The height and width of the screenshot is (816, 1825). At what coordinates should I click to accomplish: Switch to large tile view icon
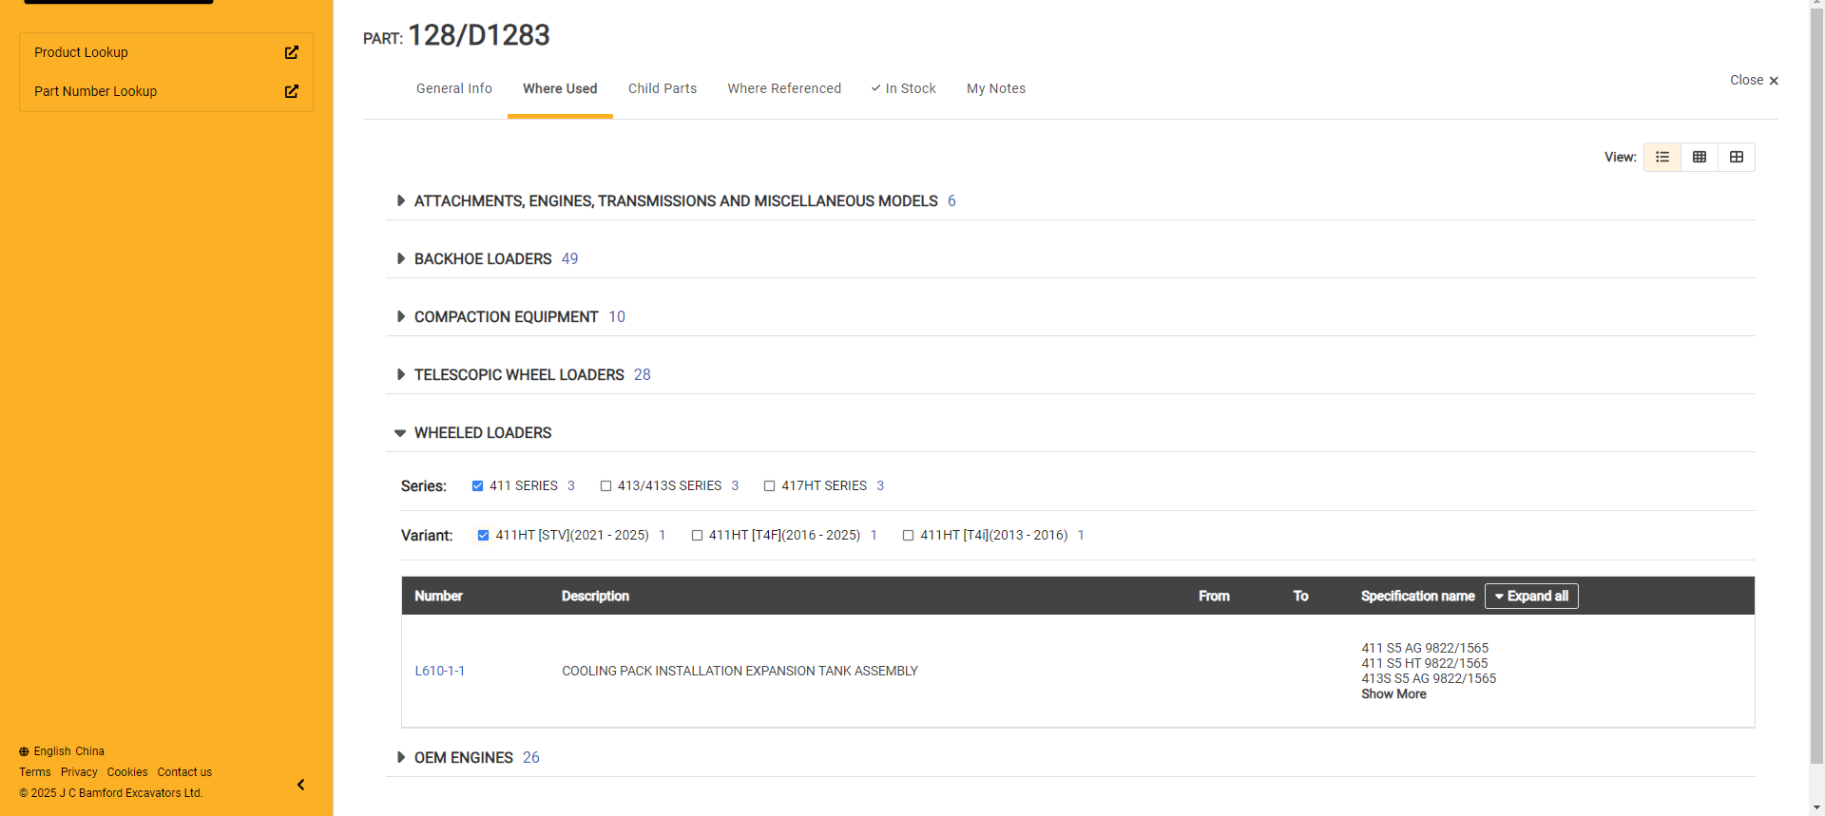pyautogui.click(x=1737, y=157)
